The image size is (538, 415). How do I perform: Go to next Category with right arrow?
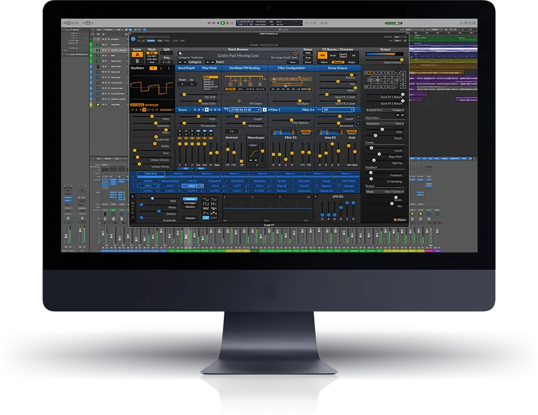pos(185,62)
